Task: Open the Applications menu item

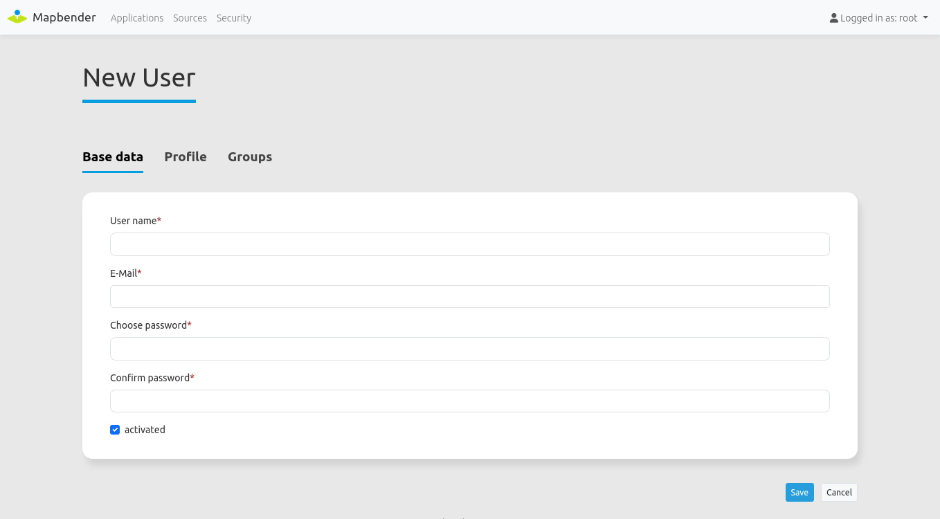Action: [137, 18]
